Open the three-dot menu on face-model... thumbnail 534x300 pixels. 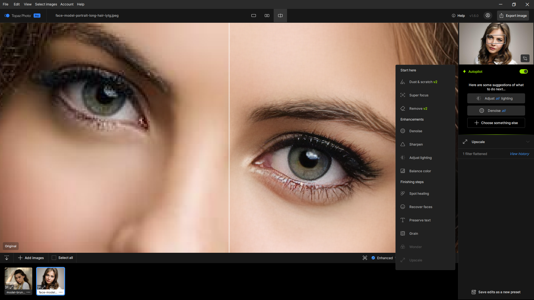[x=61, y=292]
